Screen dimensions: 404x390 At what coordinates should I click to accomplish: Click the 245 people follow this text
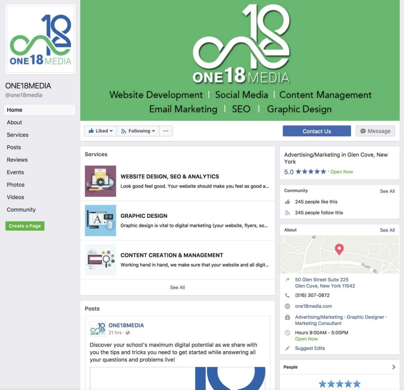click(319, 213)
